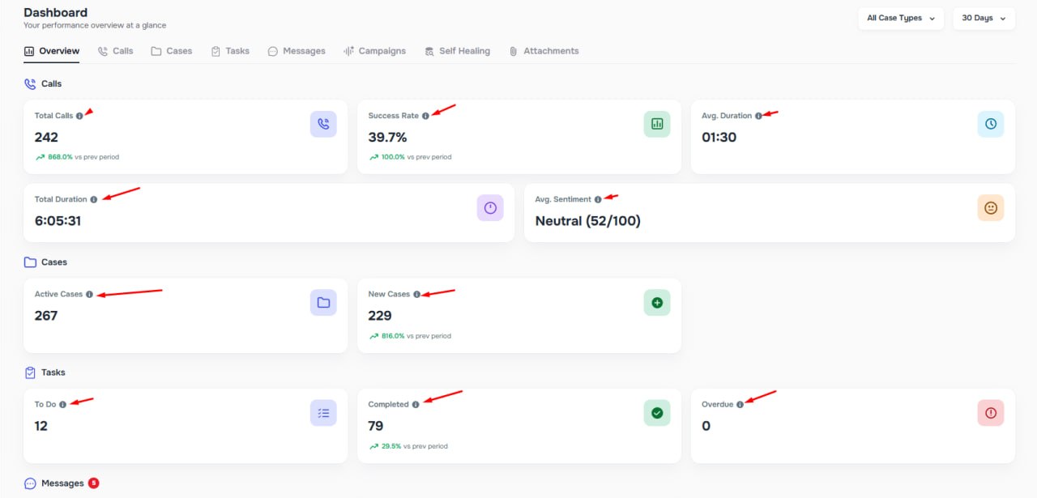Click the Completed tasks checkmark icon

[x=657, y=413]
